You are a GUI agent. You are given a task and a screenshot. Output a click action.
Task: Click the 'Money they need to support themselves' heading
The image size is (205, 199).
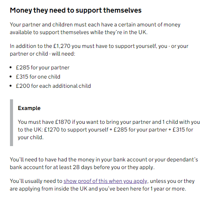tap(76, 10)
